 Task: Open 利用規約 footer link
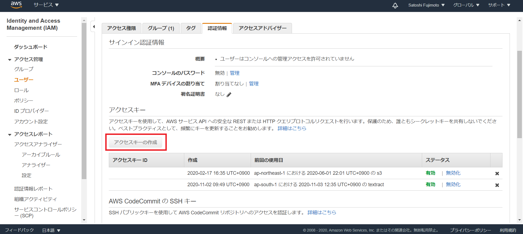pyautogui.click(x=508, y=230)
